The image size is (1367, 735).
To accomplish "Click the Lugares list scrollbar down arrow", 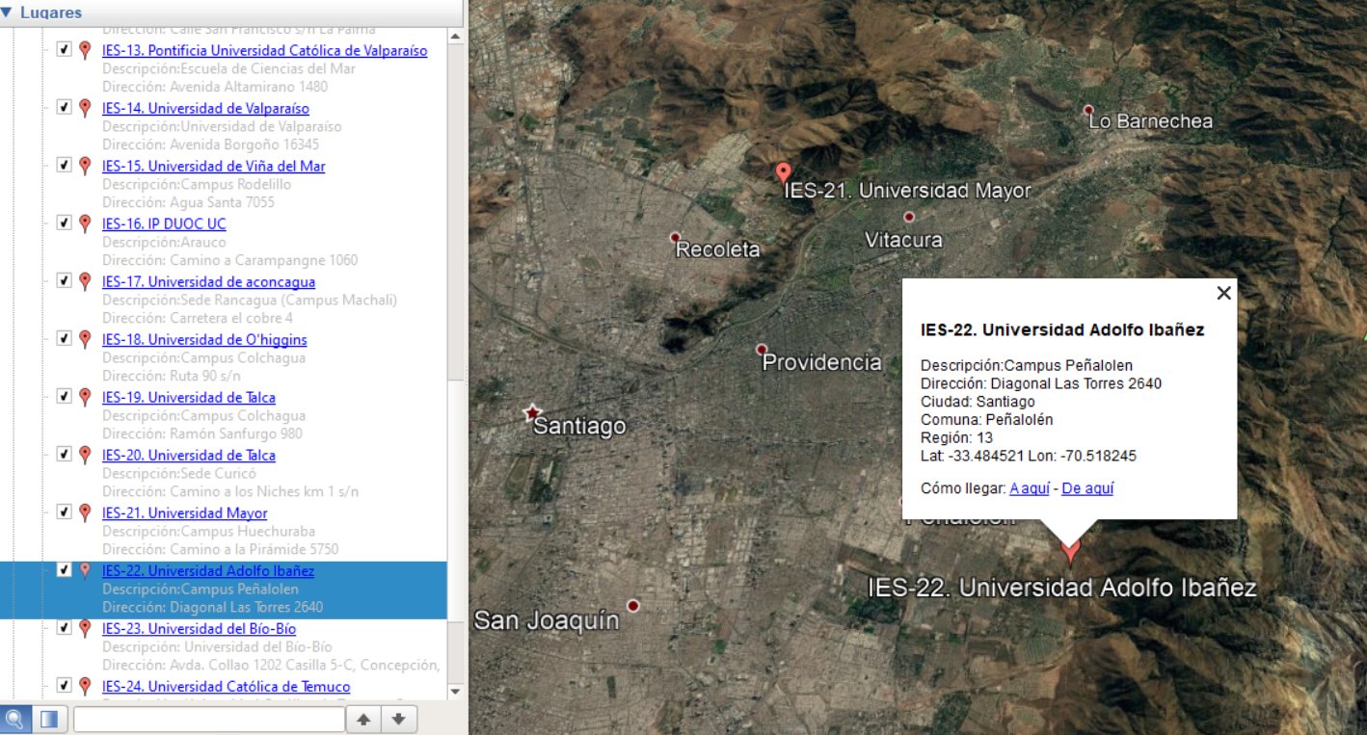I will (x=455, y=691).
